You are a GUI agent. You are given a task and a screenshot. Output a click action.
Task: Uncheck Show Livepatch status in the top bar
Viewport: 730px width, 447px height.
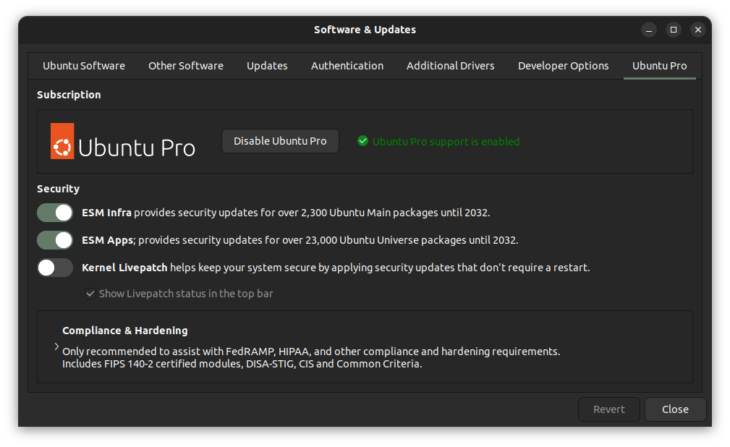coord(90,294)
